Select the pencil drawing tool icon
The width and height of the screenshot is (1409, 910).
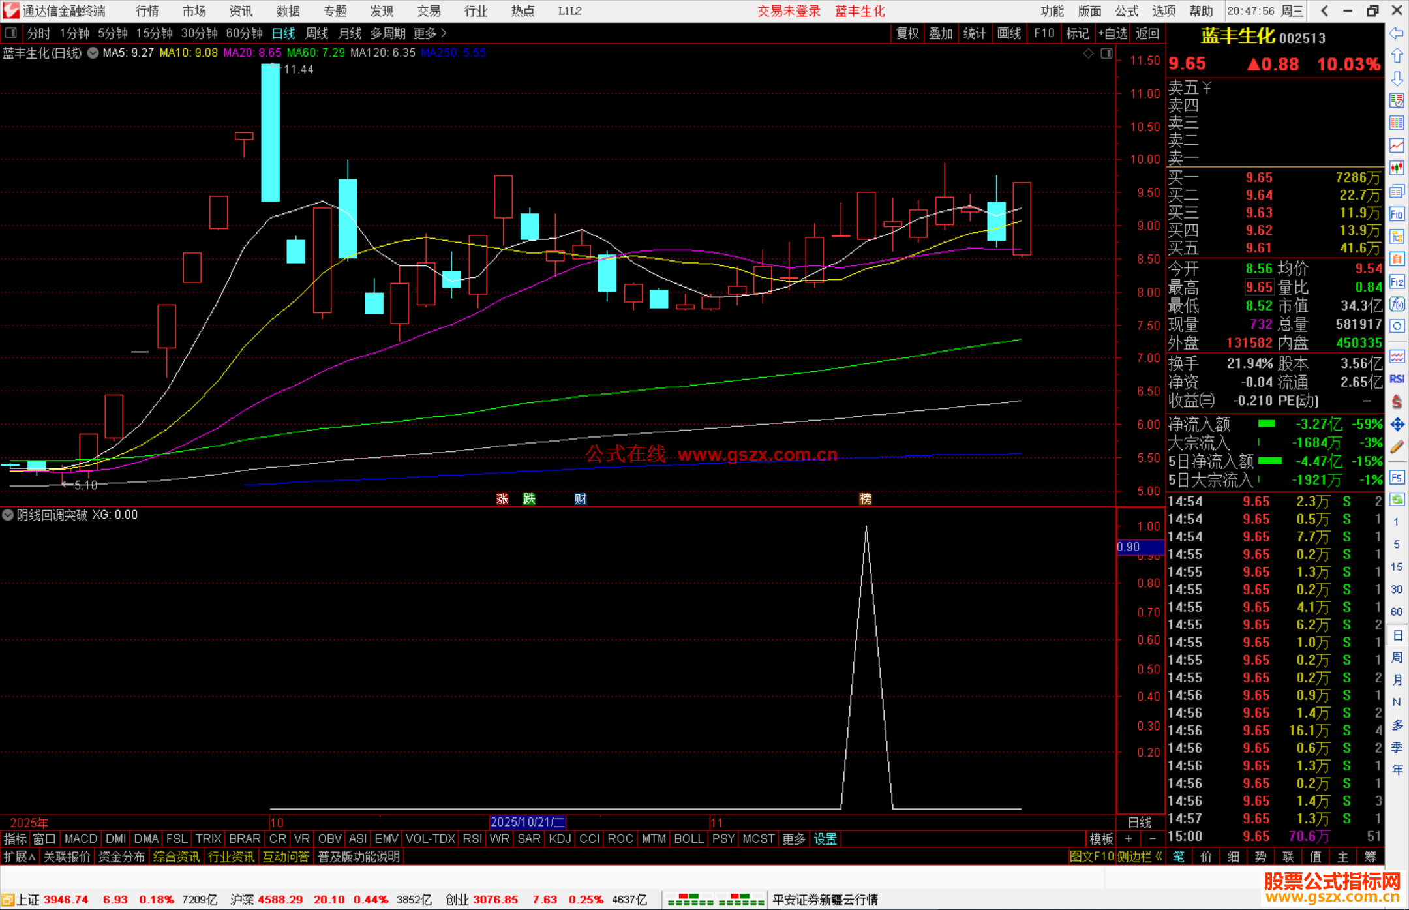(x=1397, y=447)
